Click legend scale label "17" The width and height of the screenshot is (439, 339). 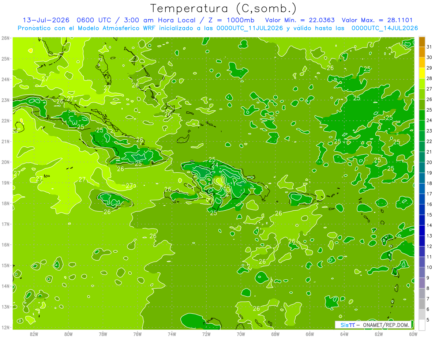click(x=429, y=194)
